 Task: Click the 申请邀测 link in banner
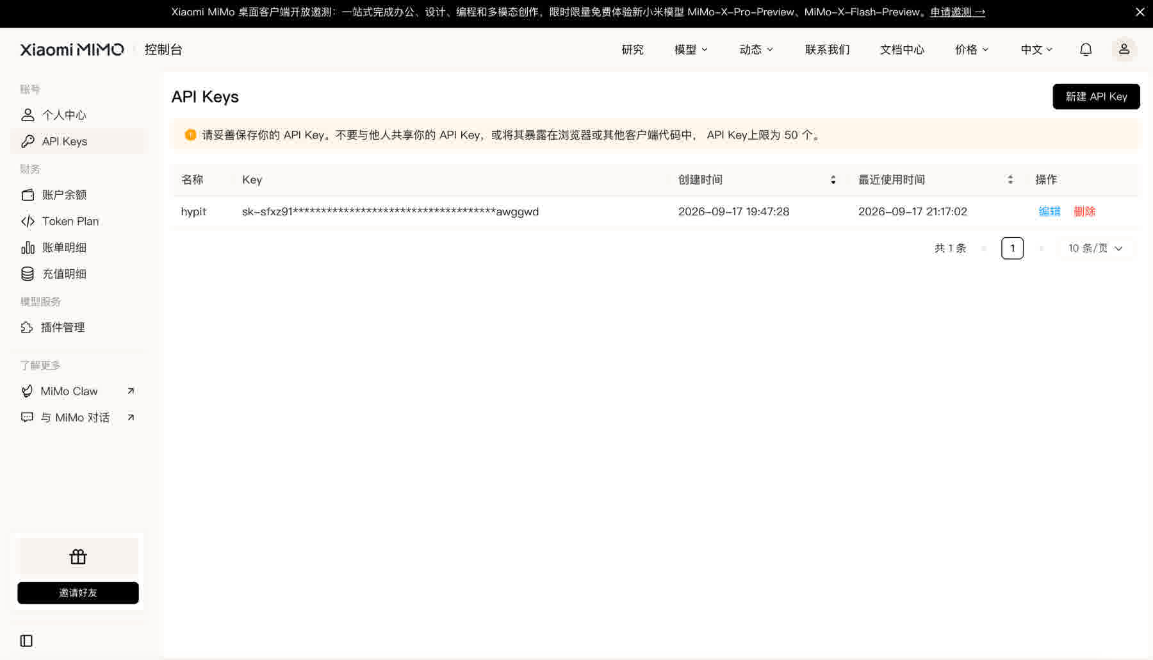pyautogui.click(x=957, y=12)
